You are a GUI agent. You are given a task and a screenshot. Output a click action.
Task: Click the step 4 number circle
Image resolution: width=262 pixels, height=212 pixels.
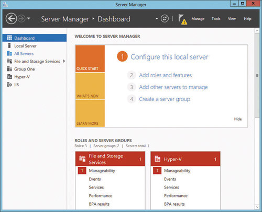tap(132, 99)
